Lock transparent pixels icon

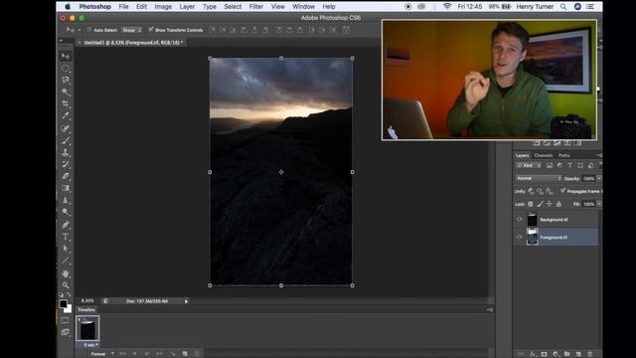pos(530,204)
